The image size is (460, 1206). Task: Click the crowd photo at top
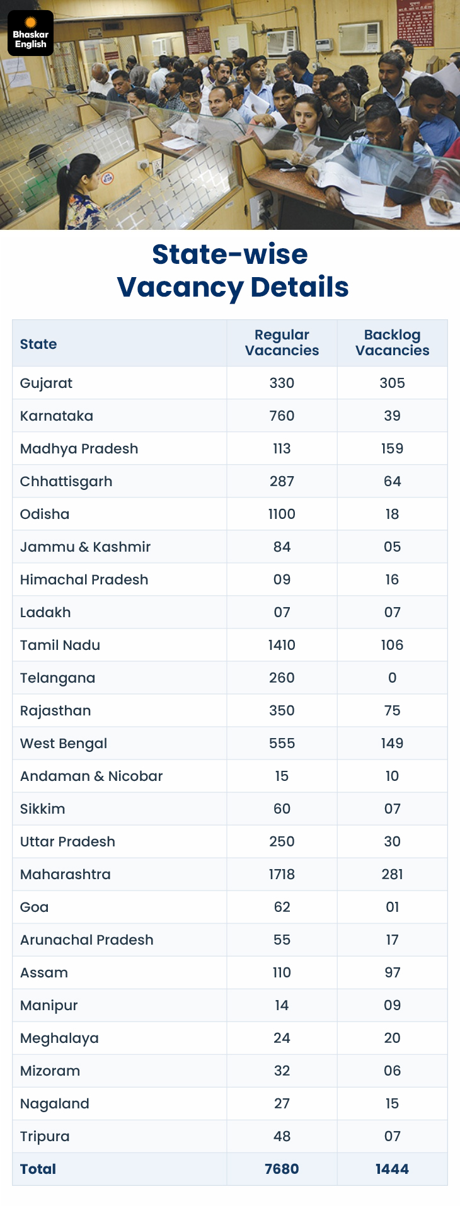pos(230,115)
